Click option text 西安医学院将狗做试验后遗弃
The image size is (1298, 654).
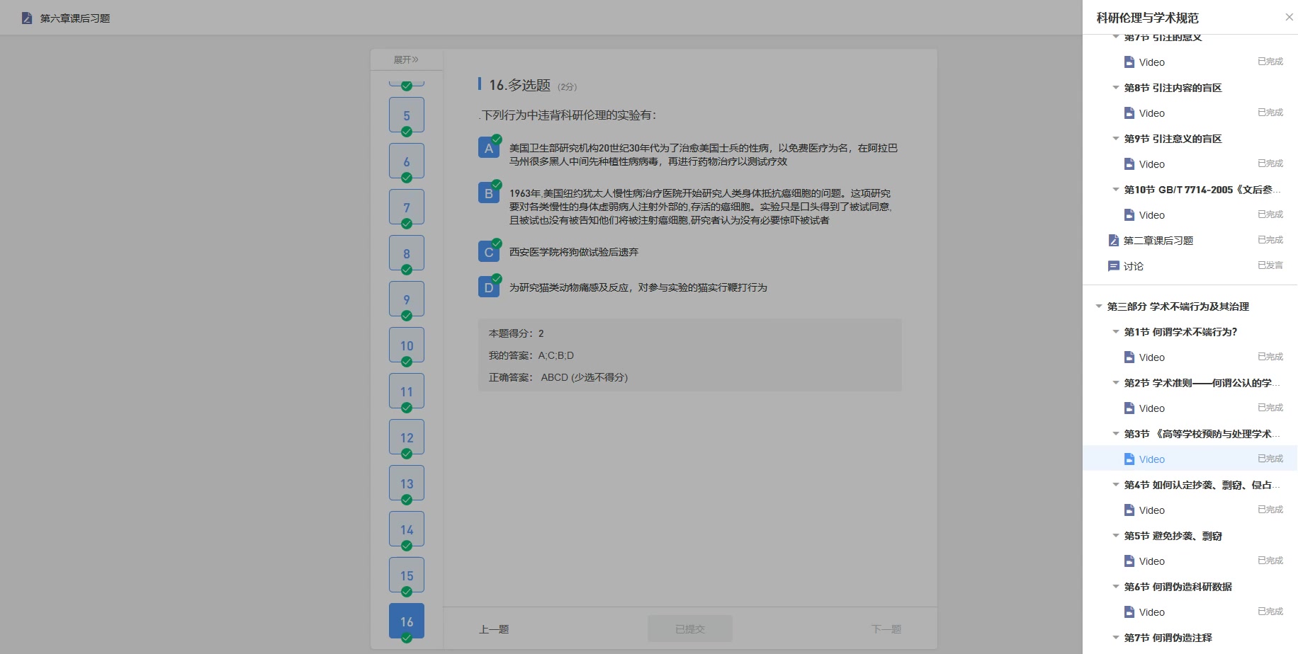[574, 252]
